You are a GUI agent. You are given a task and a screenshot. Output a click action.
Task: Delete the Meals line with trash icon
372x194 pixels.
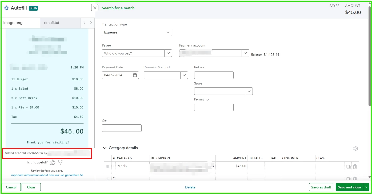click(x=355, y=167)
